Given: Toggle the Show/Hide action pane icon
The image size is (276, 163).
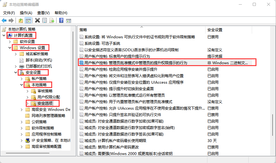Looking at the screenshot, I should coord(69,21).
